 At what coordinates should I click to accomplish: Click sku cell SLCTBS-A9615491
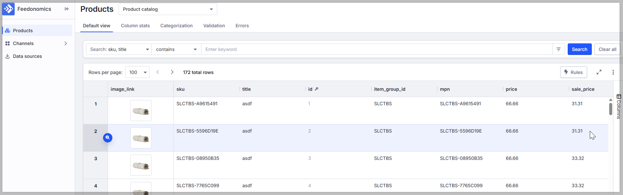[x=197, y=103]
